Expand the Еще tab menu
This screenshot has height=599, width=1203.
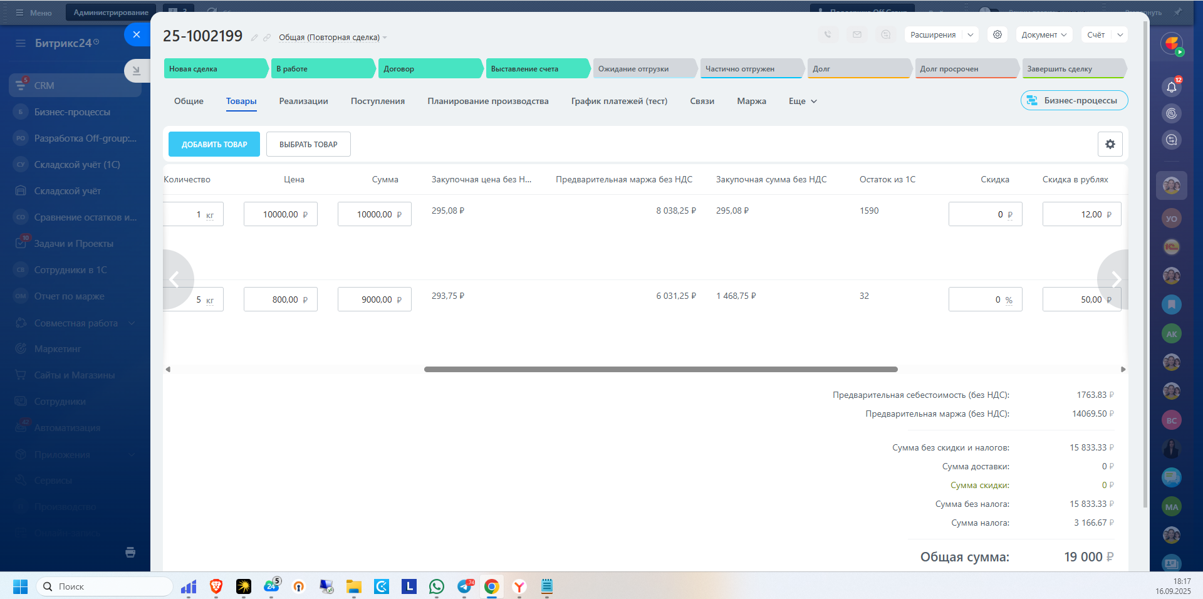[803, 101]
